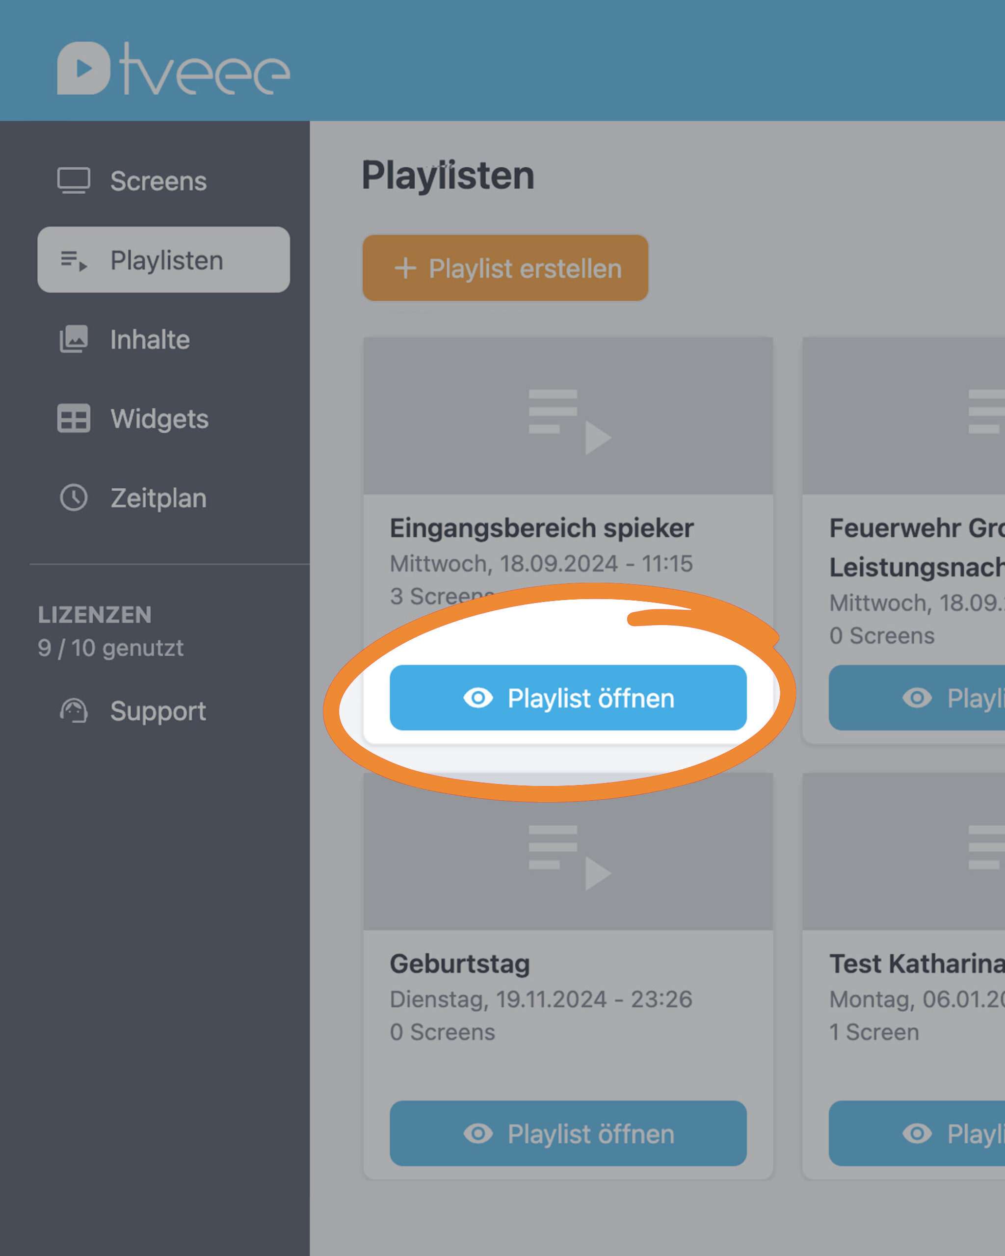Click the tveee logo in the header

click(x=173, y=68)
